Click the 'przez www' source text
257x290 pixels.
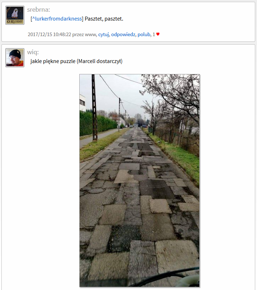click(x=84, y=34)
